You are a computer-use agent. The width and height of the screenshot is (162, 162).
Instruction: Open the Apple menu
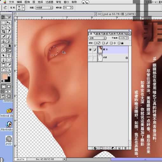click(4, 2)
